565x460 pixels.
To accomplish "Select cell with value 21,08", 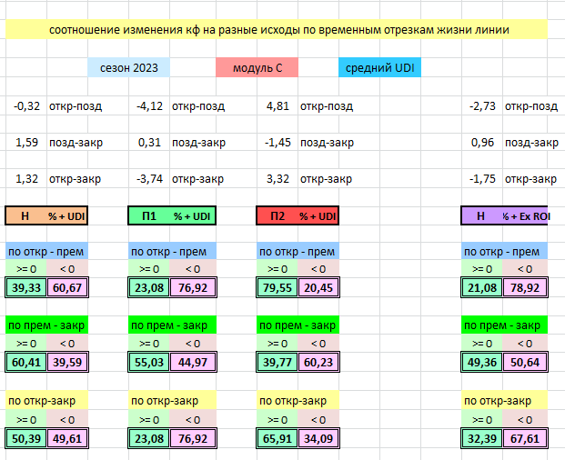I will [482, 287].
